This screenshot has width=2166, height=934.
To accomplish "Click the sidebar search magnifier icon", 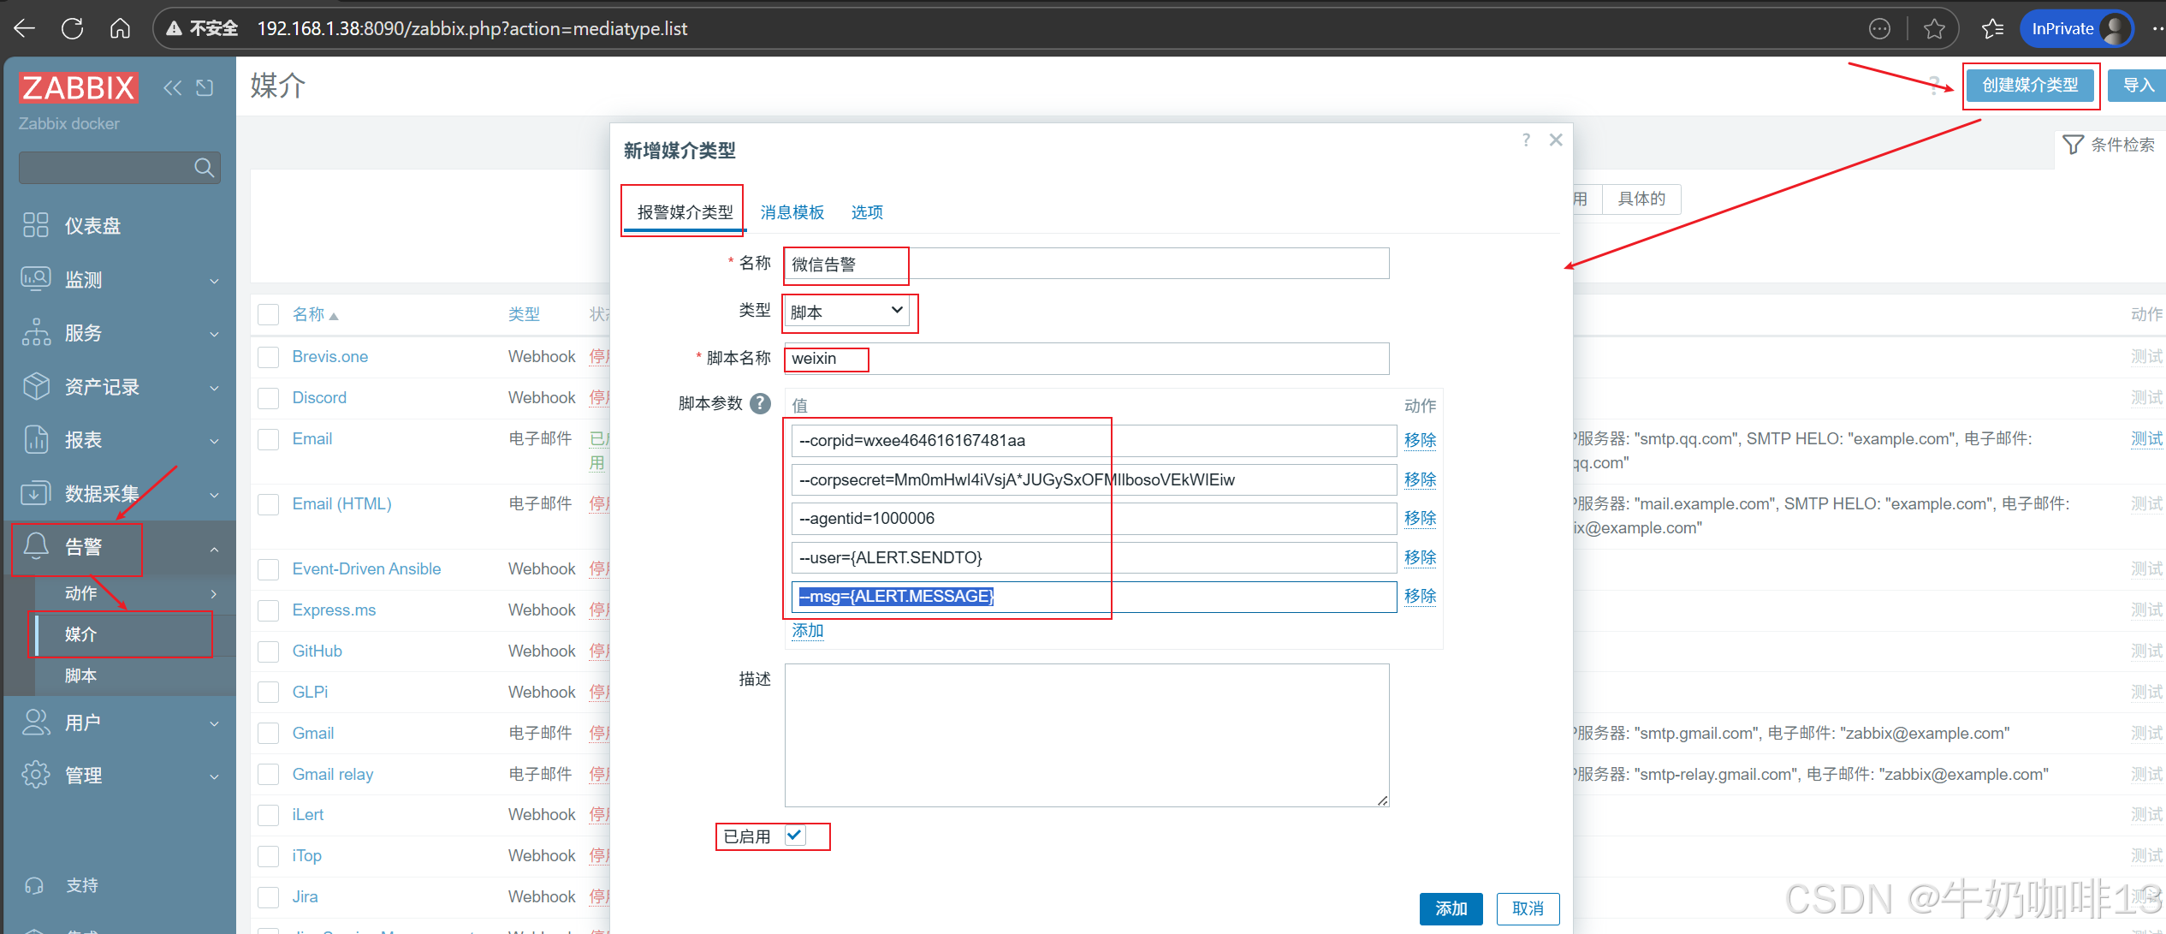I will click(204, 168).
